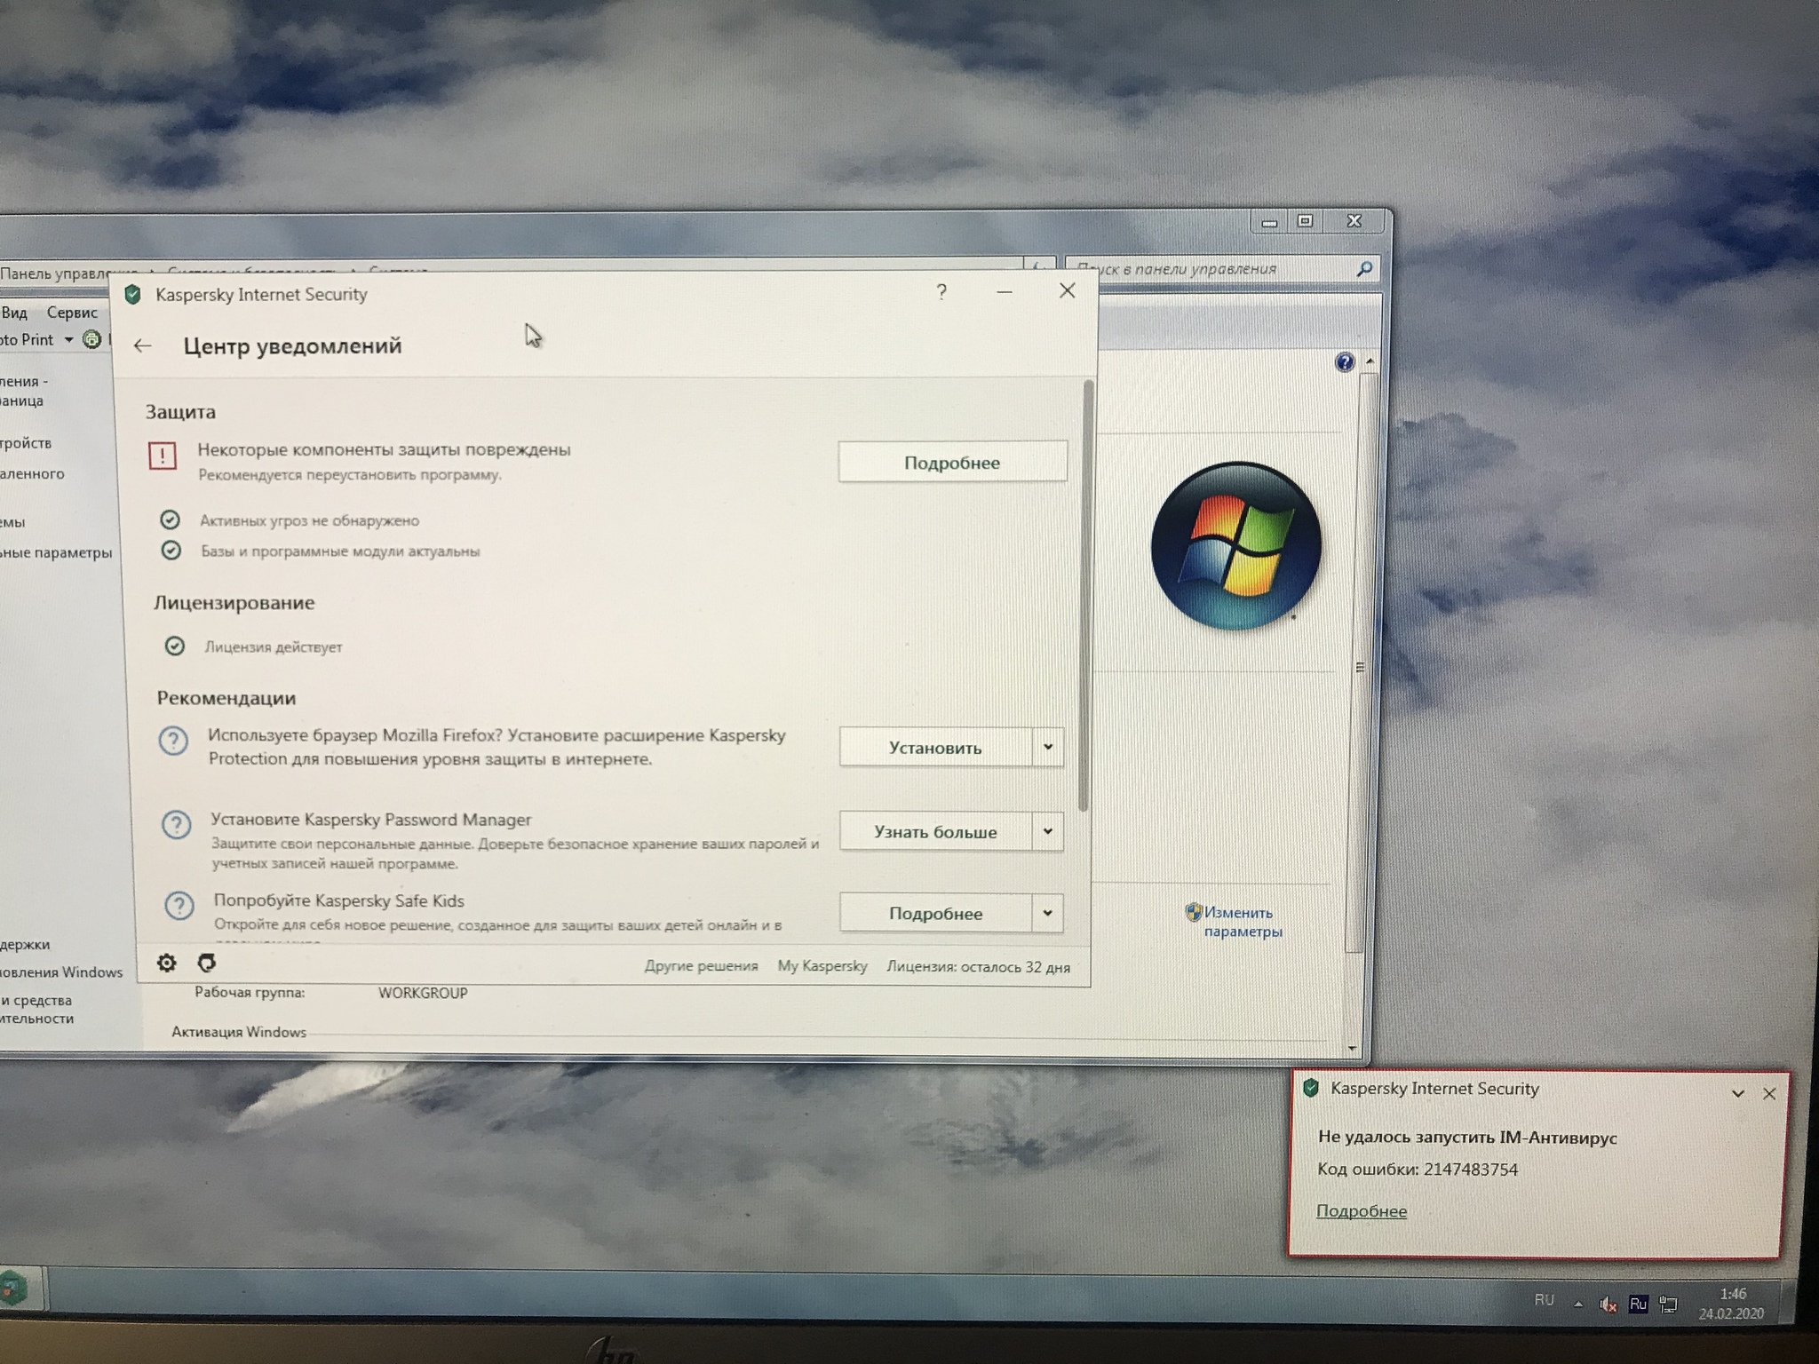The height and width of the screenshot is (1364, 1819).
Task: Click the blue Control Panel help icon
Action: (x=1344, y=361)
